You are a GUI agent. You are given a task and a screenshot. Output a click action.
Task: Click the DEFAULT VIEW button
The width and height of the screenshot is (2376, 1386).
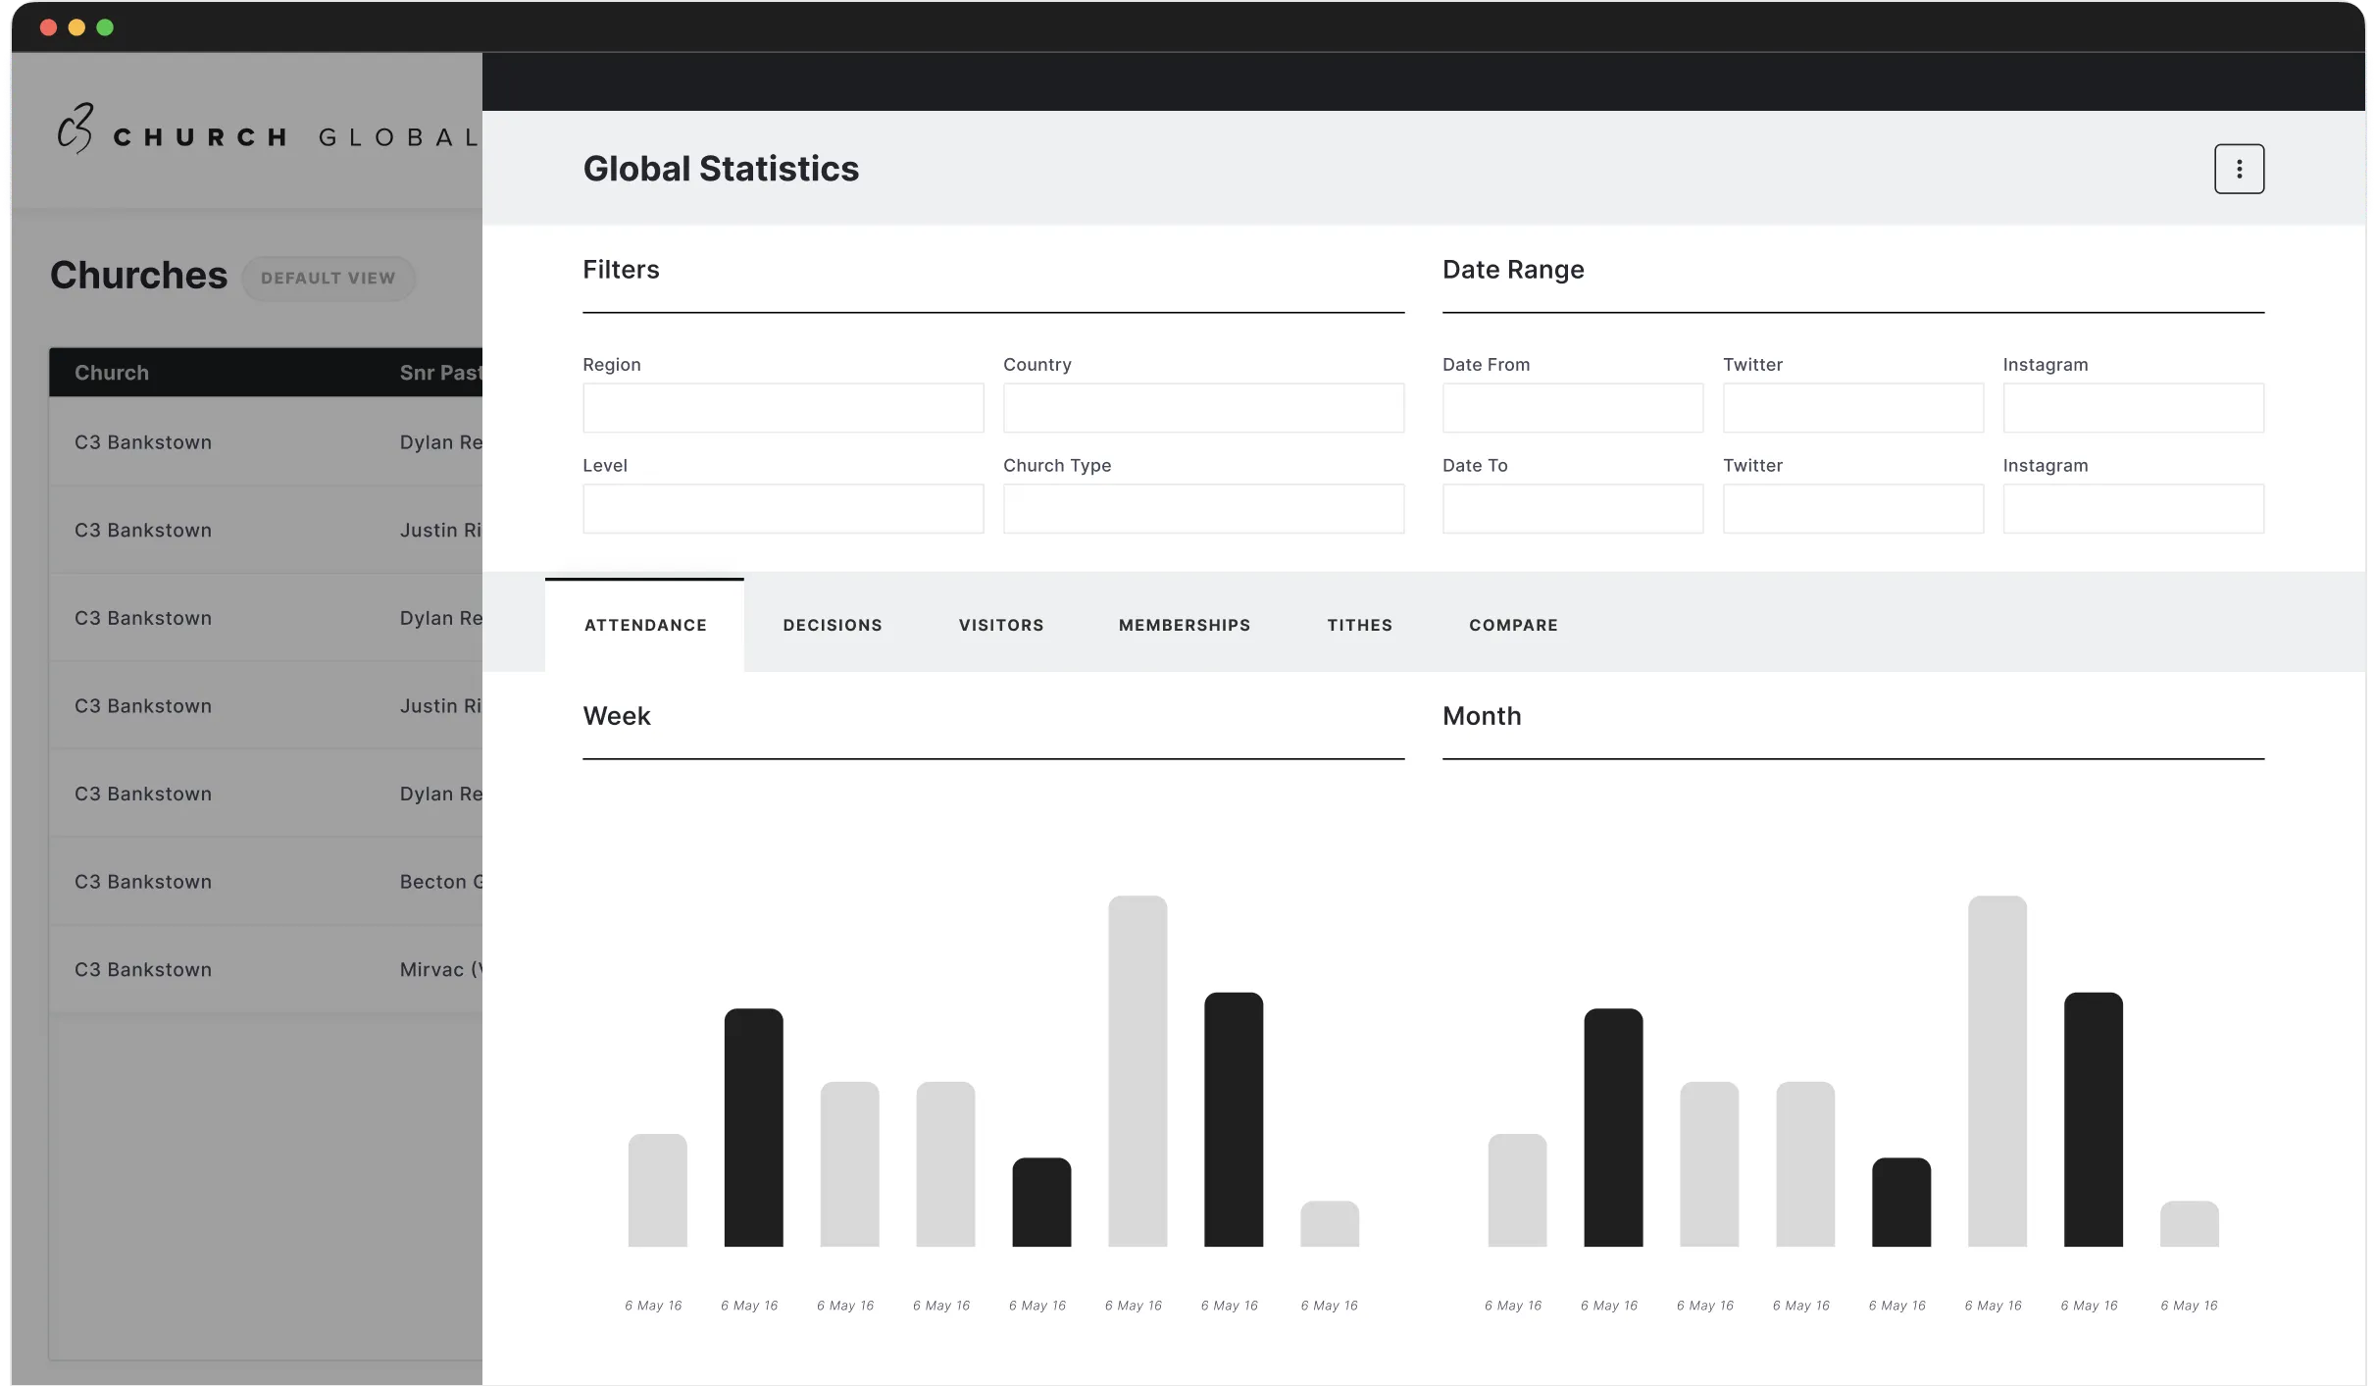point(329,278)
